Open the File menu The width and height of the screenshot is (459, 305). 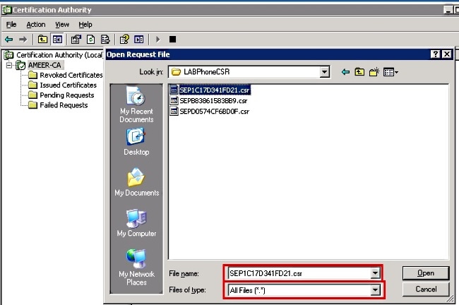(x=11, y=25)
